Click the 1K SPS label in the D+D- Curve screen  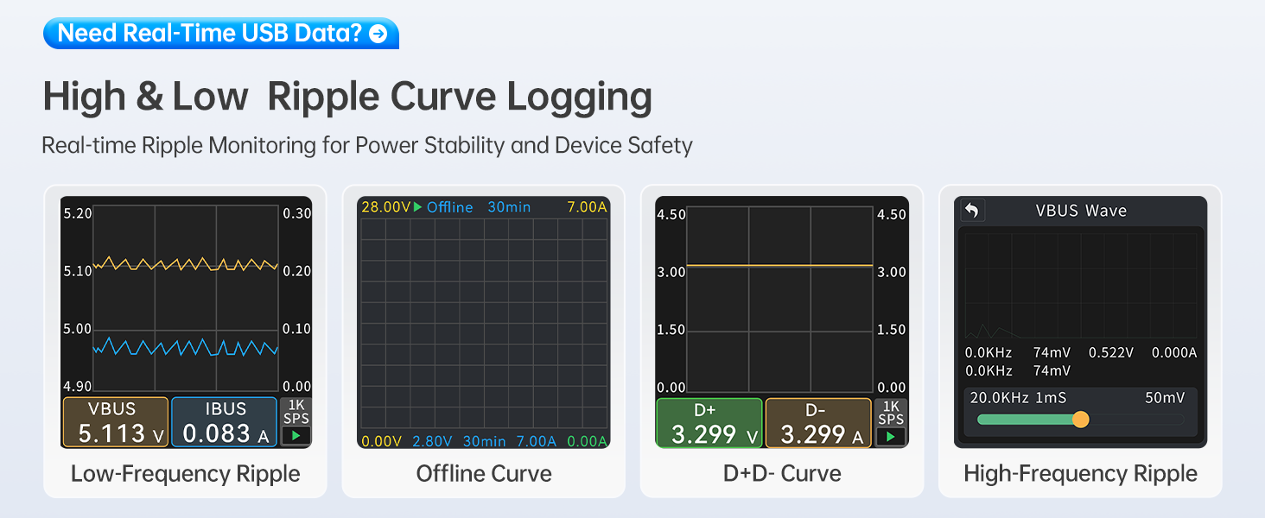(890, 412)
